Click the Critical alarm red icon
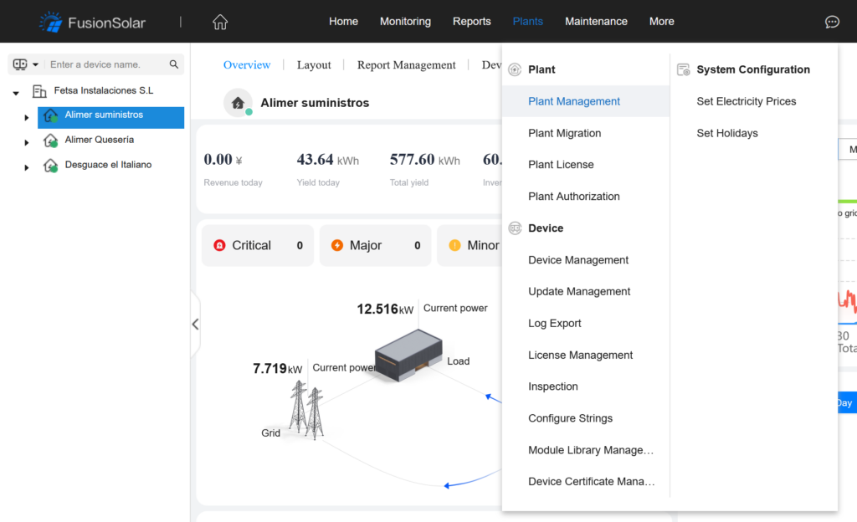Viewport: 857px width, 522px height. coord(219,245)
